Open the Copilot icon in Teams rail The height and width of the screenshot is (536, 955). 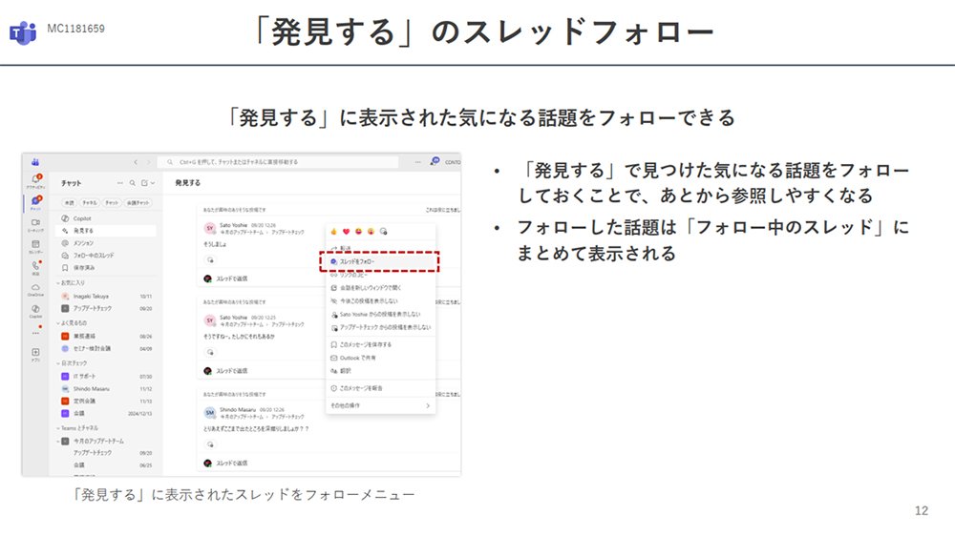click(36, 311)
